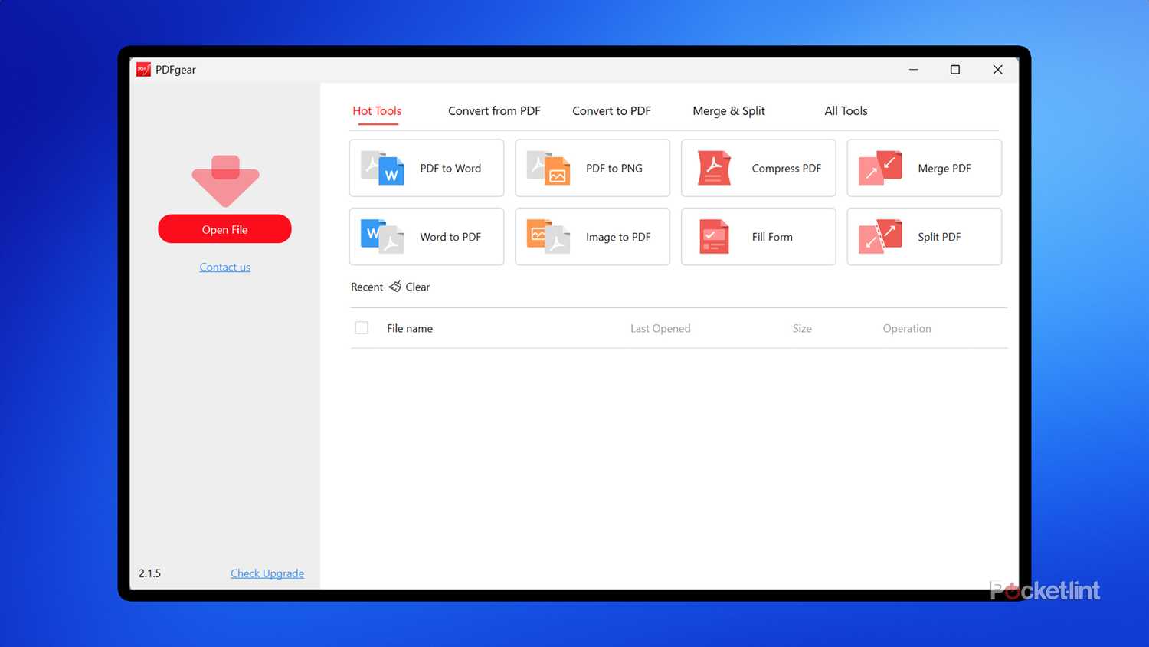Click the PDFgear logo in title bar
Screen dimensions: 1149x647
tap(143, 70)
